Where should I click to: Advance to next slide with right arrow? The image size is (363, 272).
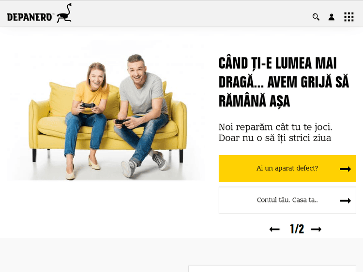pos(316,229)
